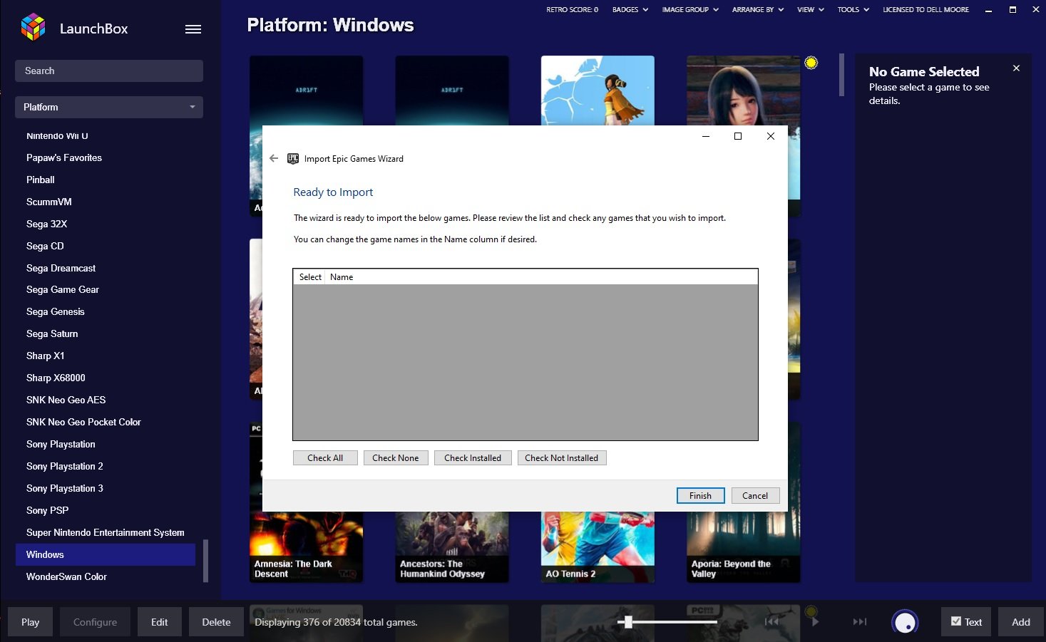Adjust the image size slider handle

tap(628, 622)
